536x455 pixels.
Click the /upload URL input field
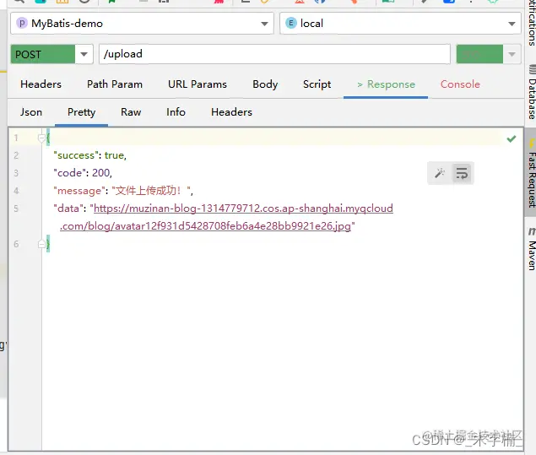pos(274,54)
